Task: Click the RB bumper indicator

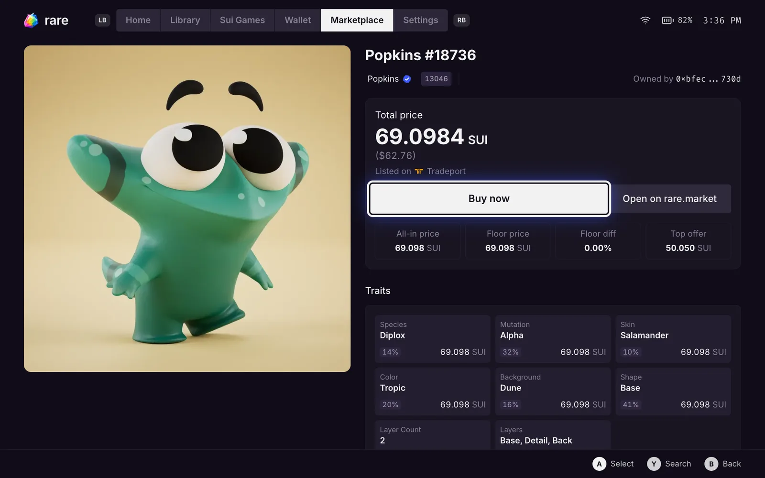Action: tap(461, 20)
